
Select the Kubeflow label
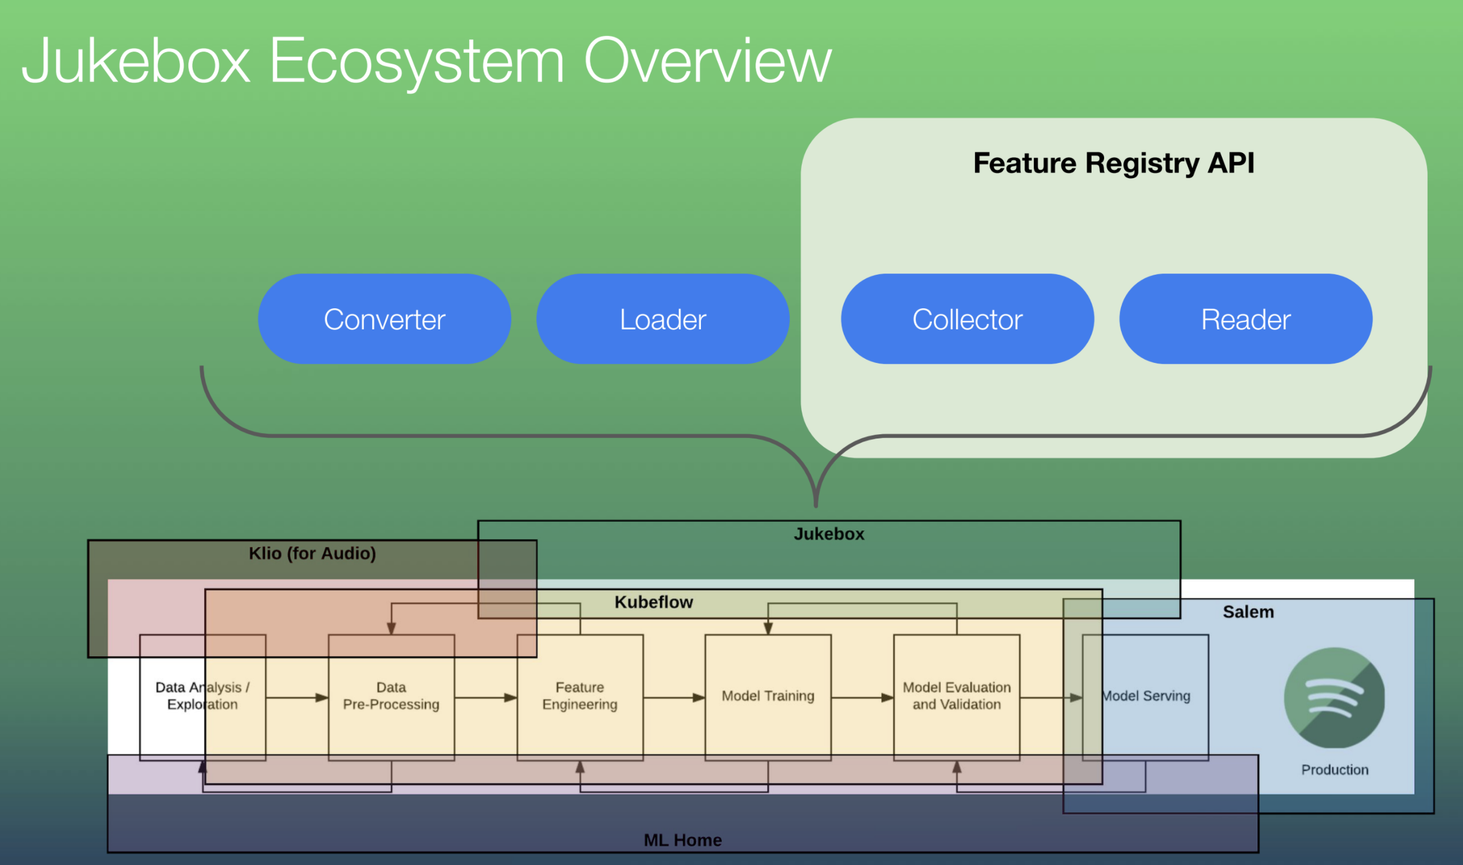pos(653,602)
